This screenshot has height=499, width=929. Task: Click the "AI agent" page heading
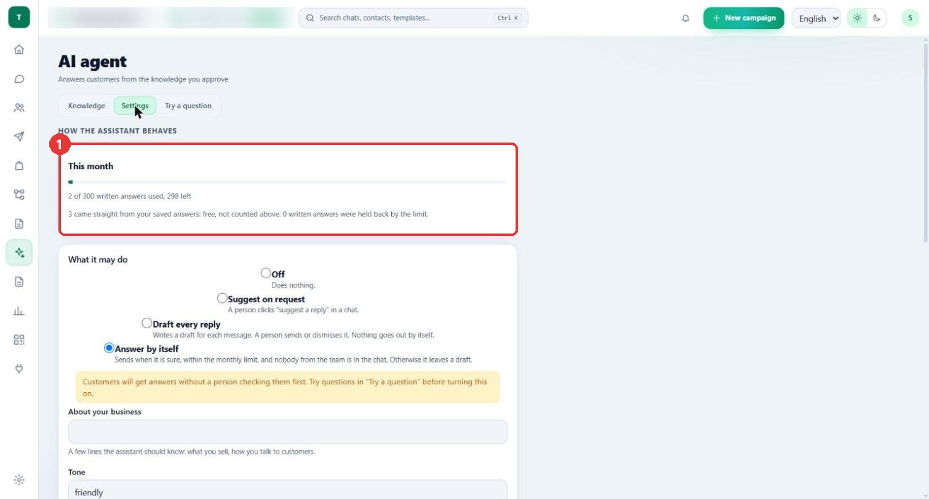(x=92, y=61)
